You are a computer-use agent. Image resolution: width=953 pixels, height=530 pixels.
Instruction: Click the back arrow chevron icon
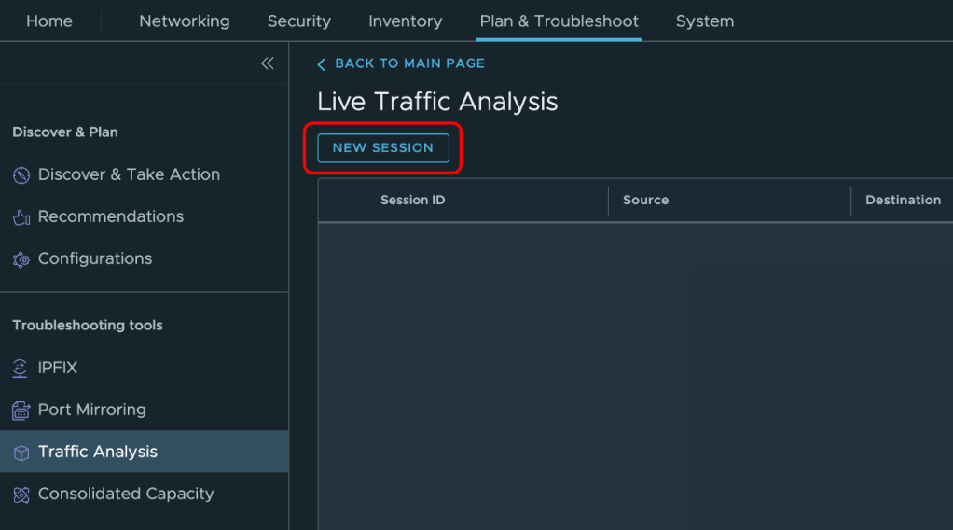pos(322,64)
